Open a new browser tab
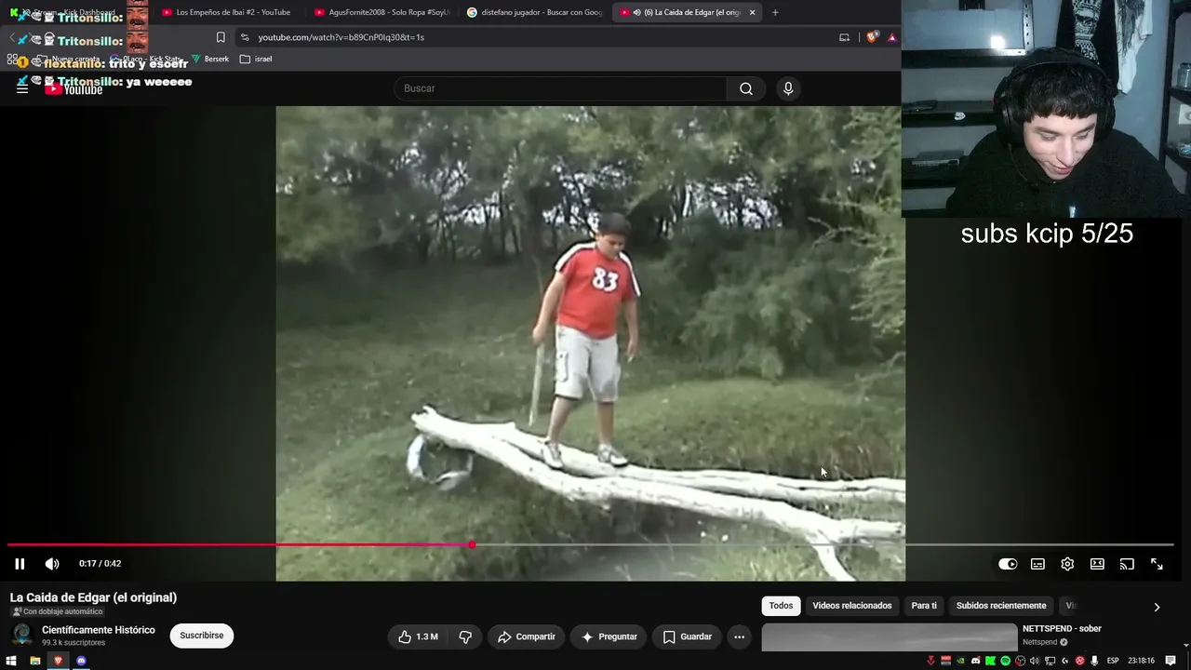Viewport: 1191px width, 670px height. tap(775, 12)
